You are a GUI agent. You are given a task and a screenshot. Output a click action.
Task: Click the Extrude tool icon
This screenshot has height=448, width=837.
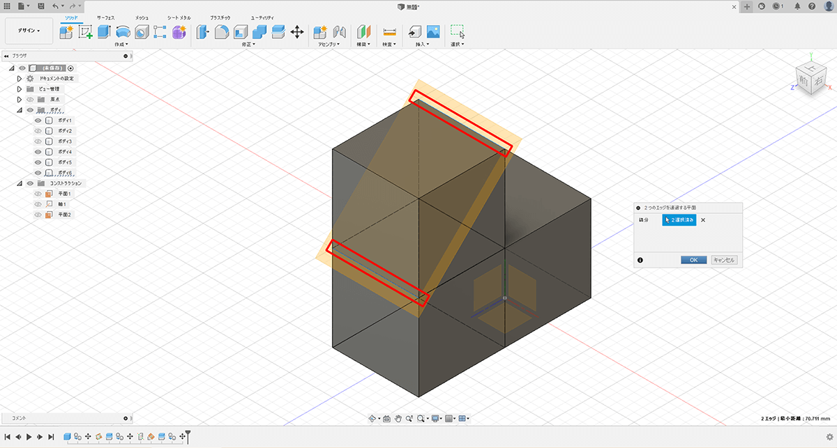[x=104, y=31]
